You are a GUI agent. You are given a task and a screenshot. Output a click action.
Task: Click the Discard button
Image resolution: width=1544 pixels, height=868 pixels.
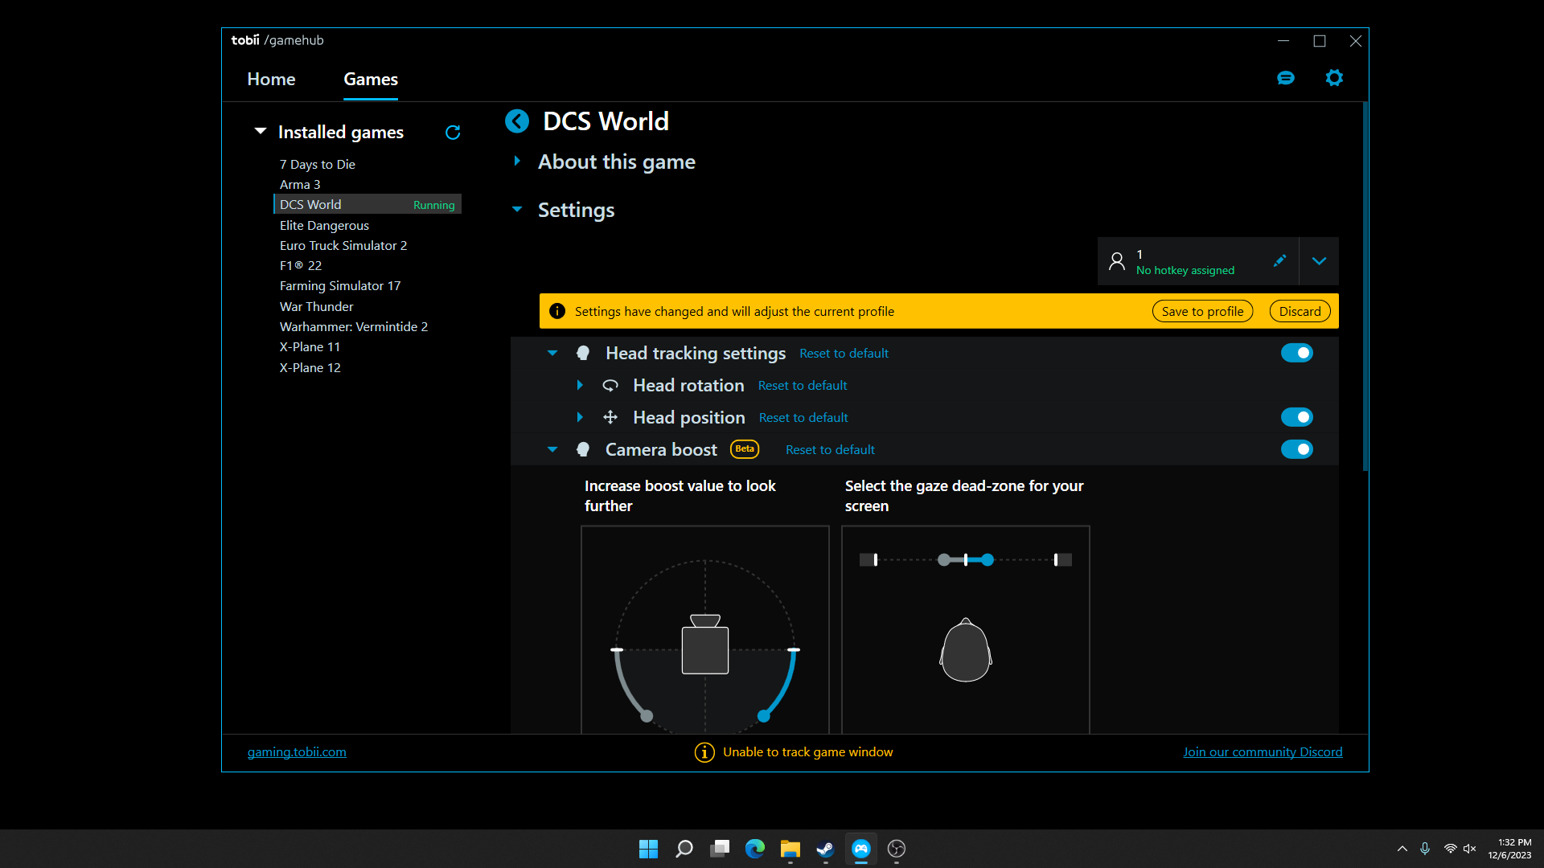click(1300, 311)
